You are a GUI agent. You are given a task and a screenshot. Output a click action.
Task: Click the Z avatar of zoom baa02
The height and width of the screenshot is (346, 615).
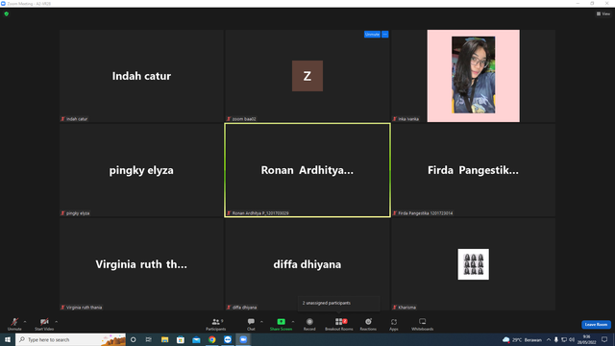[x=307, y=76]
